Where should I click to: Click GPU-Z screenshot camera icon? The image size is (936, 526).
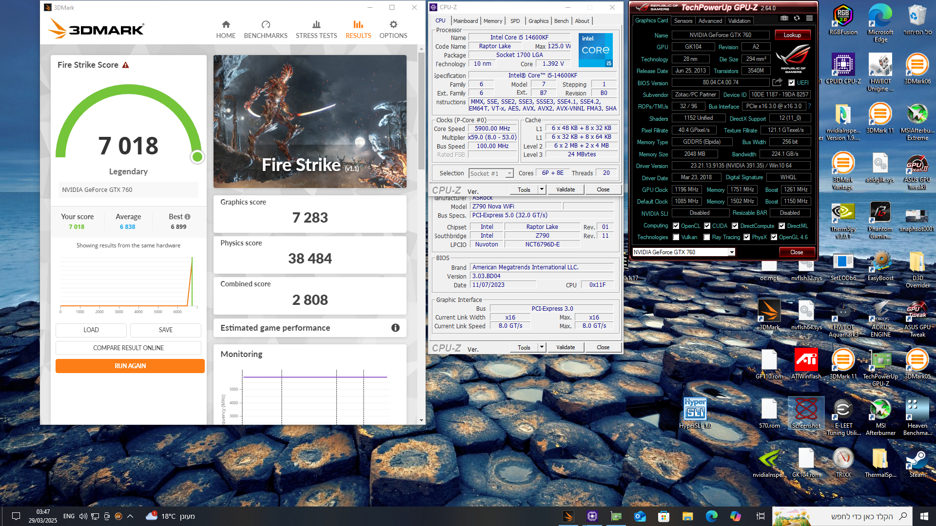[x=784, y=19]
